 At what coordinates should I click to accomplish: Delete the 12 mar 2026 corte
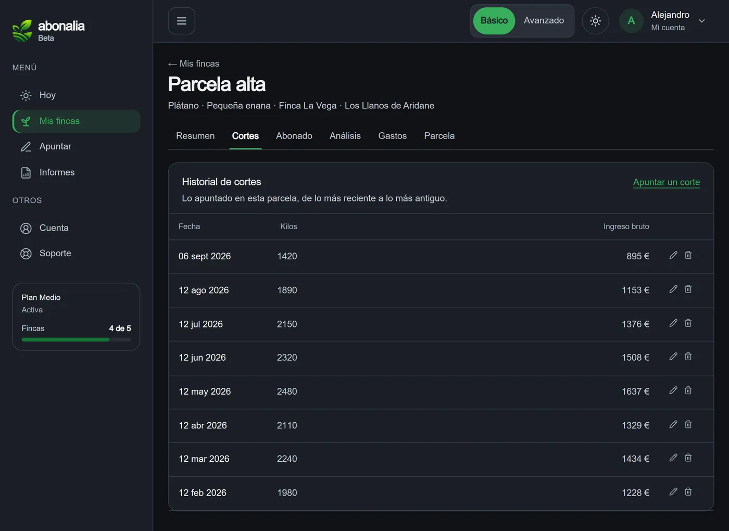click(x=688, y=458)
